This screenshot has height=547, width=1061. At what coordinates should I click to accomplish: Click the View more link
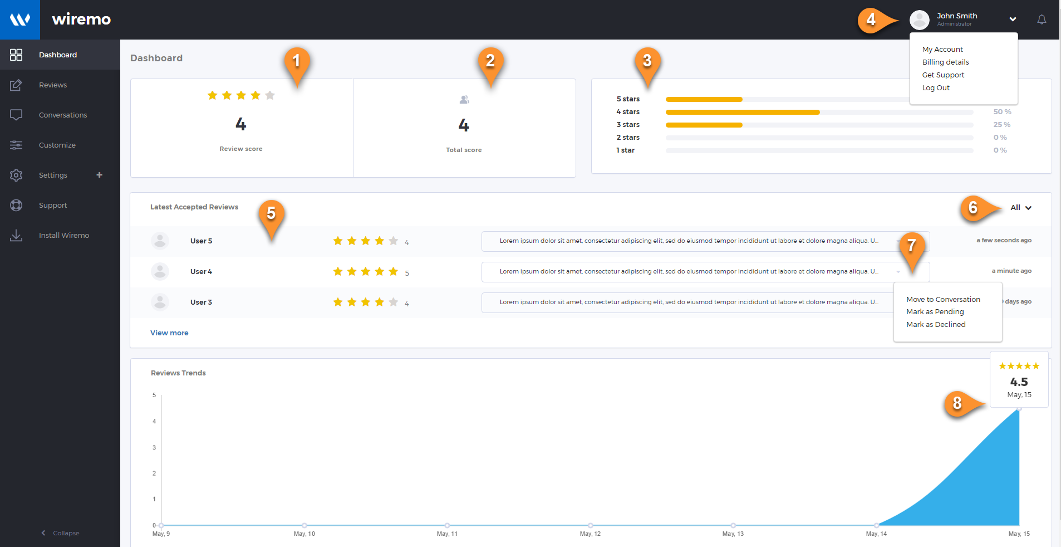coord(169,333)
